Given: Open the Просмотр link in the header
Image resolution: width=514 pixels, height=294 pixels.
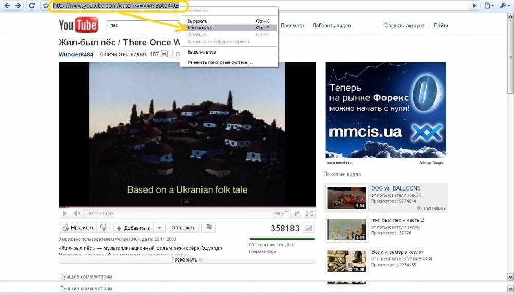Looking at the screenshot, I should coord(292,26).
